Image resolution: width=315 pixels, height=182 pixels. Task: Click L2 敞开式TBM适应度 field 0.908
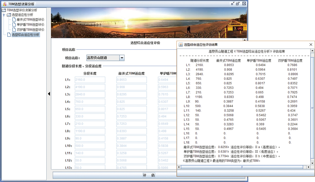point(132,87)
